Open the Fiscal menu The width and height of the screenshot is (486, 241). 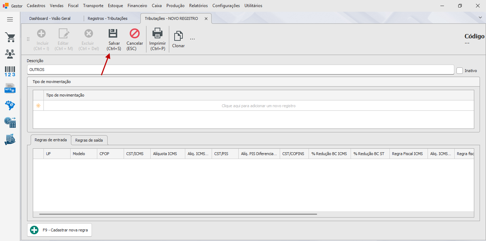click(x=73, y=6)
